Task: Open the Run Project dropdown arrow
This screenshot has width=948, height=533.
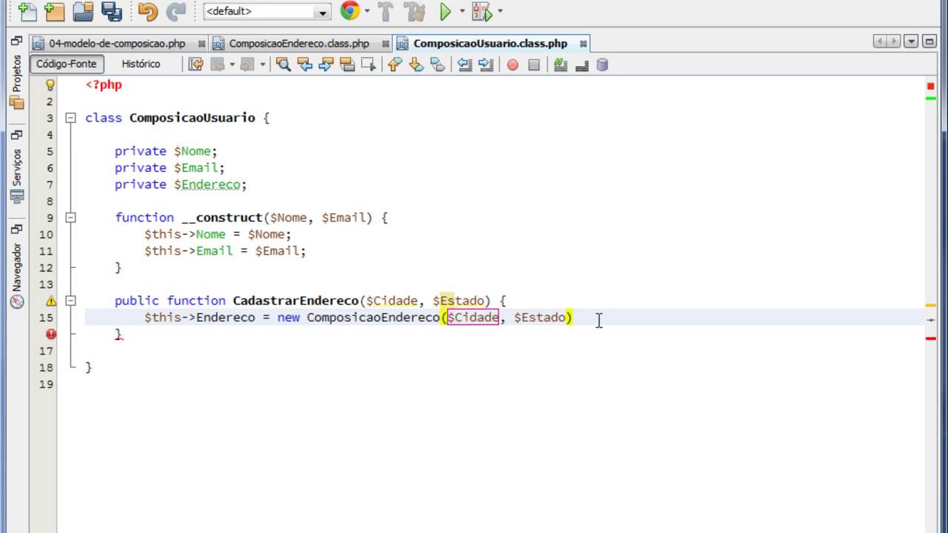Action: (462, 11)
